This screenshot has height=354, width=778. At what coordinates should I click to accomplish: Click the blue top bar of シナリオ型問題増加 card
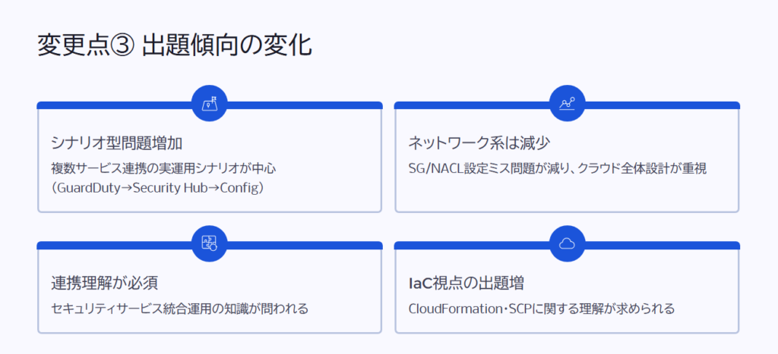coord(114,105)
